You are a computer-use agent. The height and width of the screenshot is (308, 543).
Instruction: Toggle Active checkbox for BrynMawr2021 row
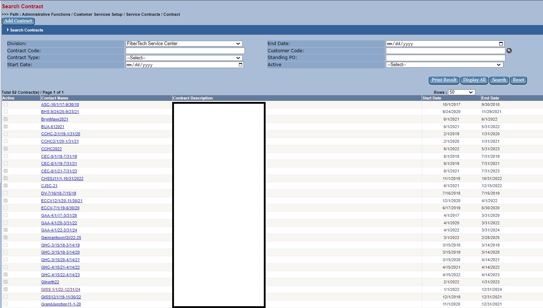pos(5,119)
